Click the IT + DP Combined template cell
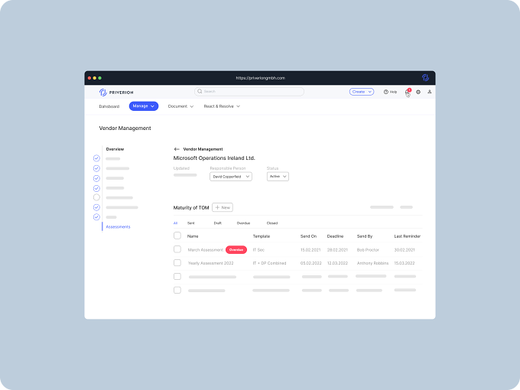The image size is (520, 390). (269, 263)
